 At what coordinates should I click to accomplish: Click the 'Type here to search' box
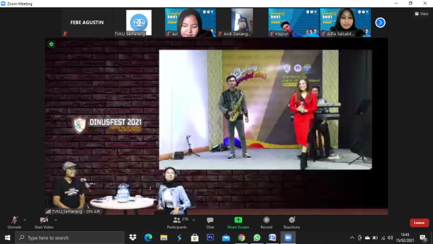pyautogui.click(x=69, y=237)
